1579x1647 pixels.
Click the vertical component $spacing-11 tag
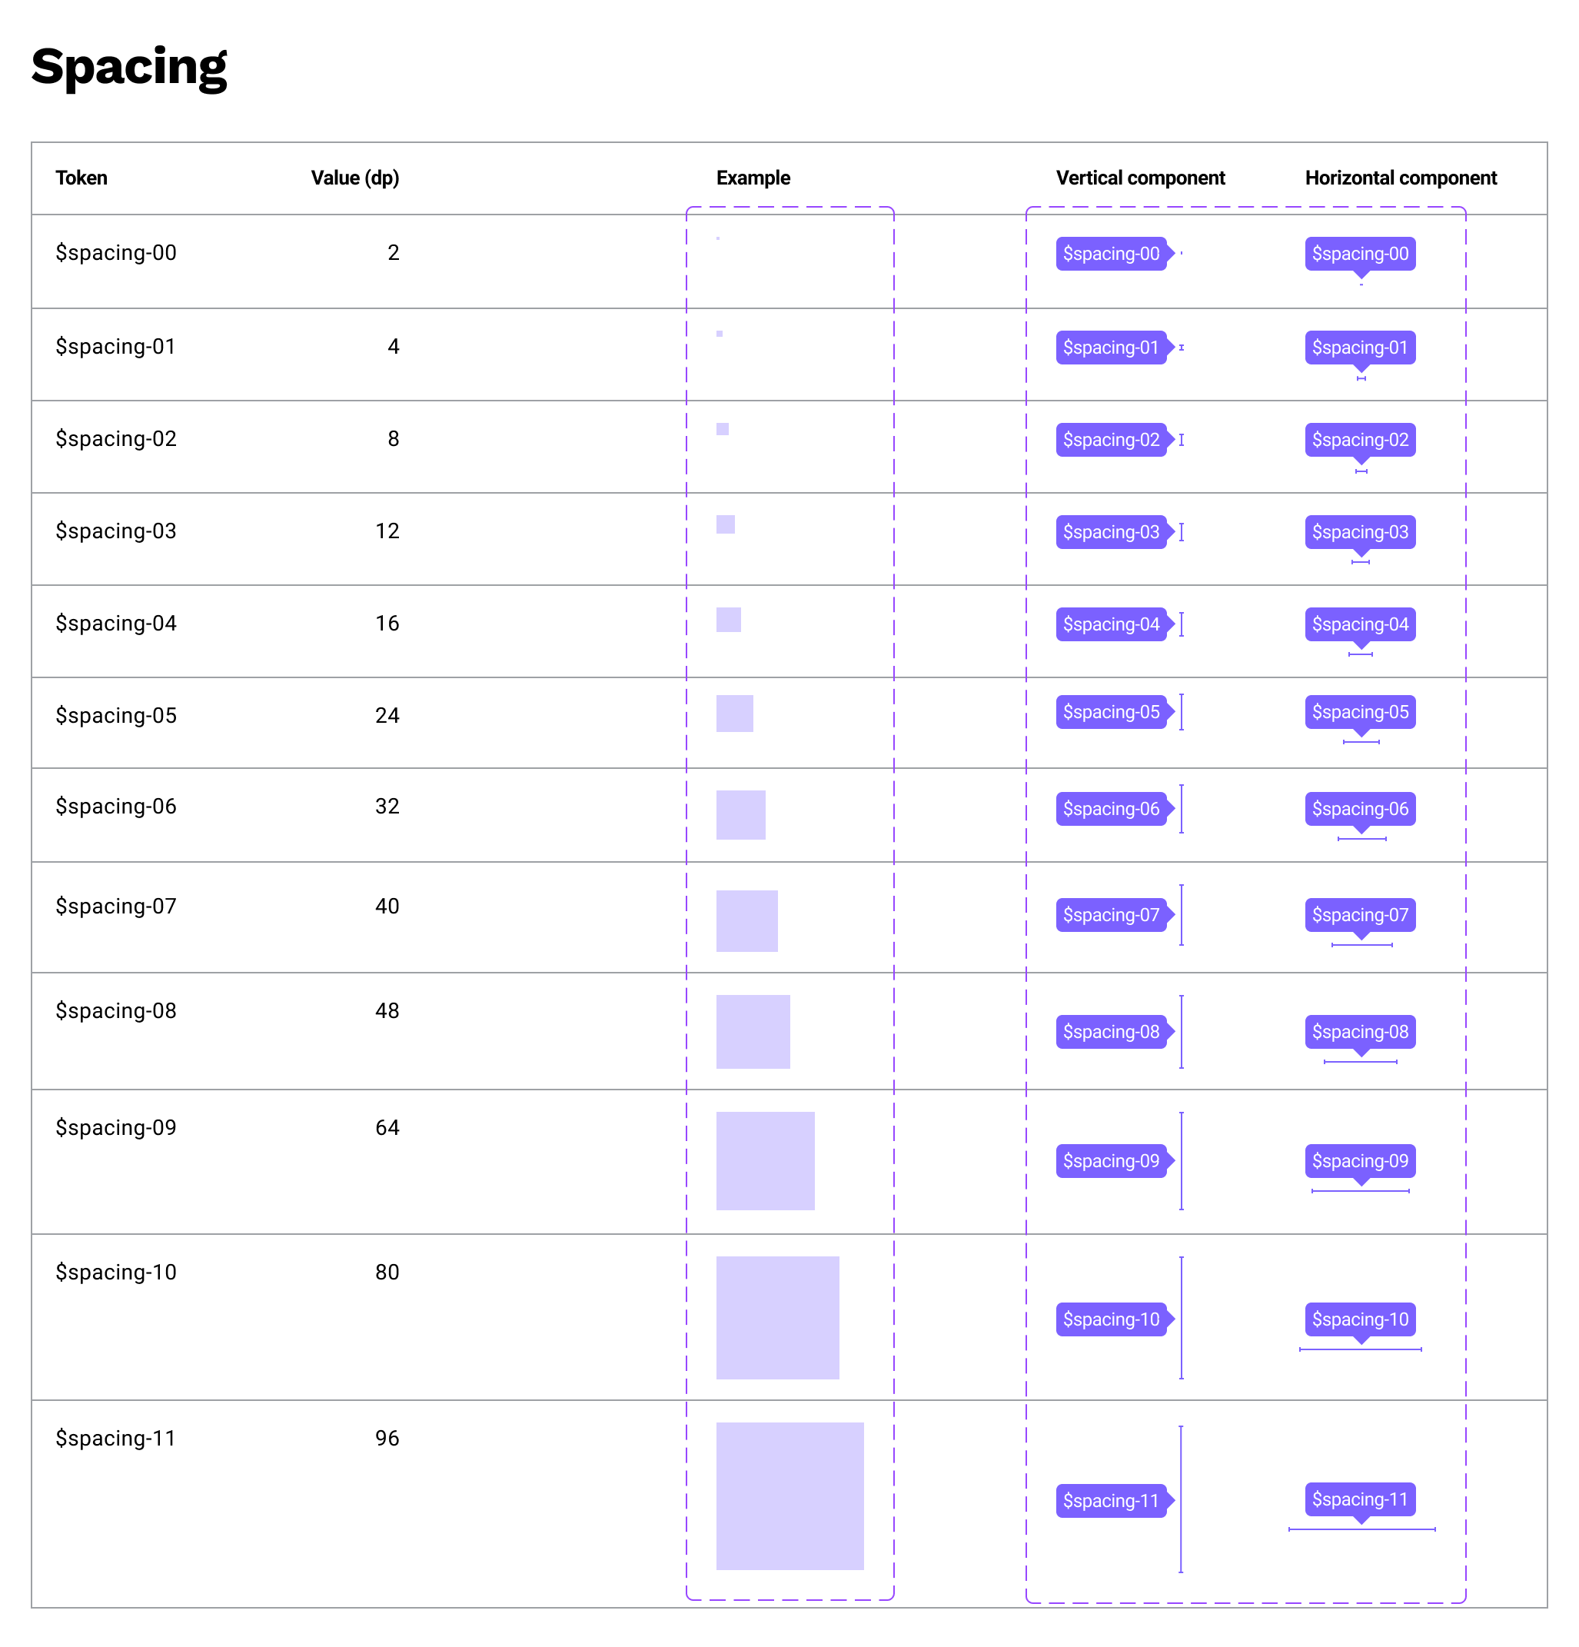[1110, 1500]
